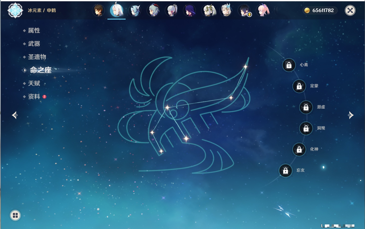Open the 属性 attributes tab

click(x=34, y=31)
